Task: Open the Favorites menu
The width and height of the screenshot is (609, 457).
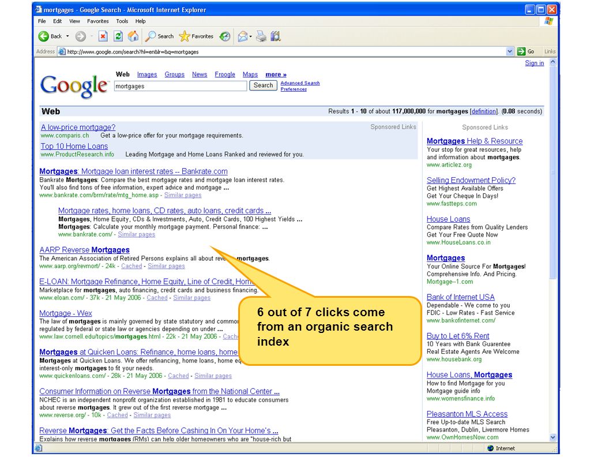Action: [x=98, y=21]
